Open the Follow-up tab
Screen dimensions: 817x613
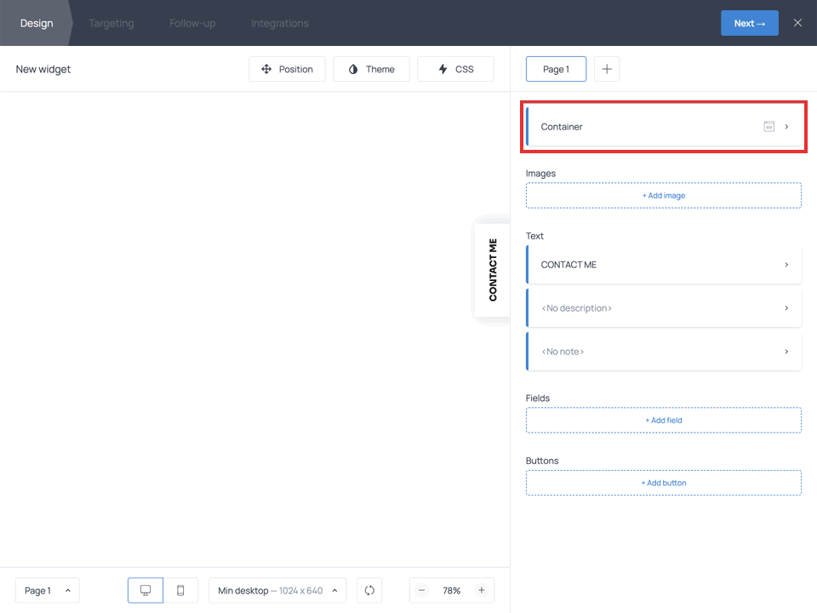click(191, 23)
